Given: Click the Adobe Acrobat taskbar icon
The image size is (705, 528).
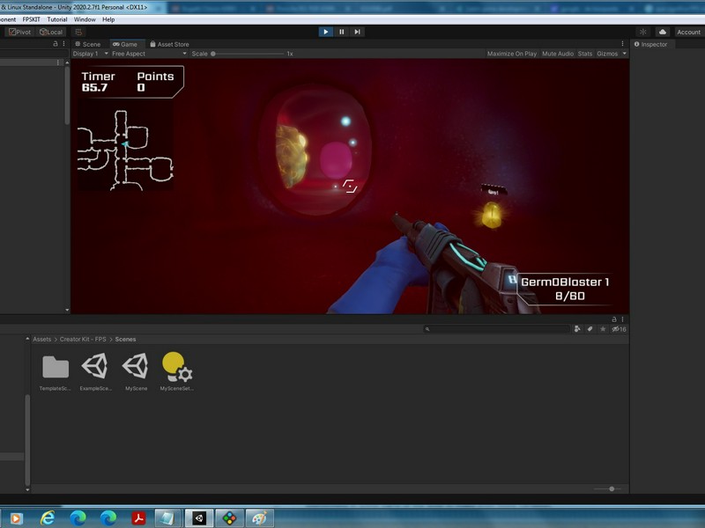Looking at the screenshot, I should click(138, 517).
